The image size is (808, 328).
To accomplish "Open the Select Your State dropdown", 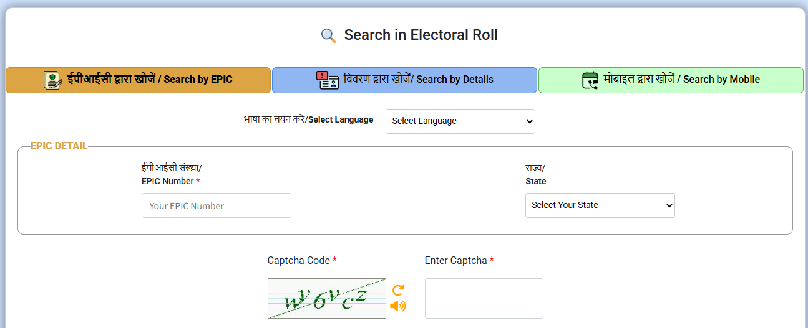I will (600, 205).
